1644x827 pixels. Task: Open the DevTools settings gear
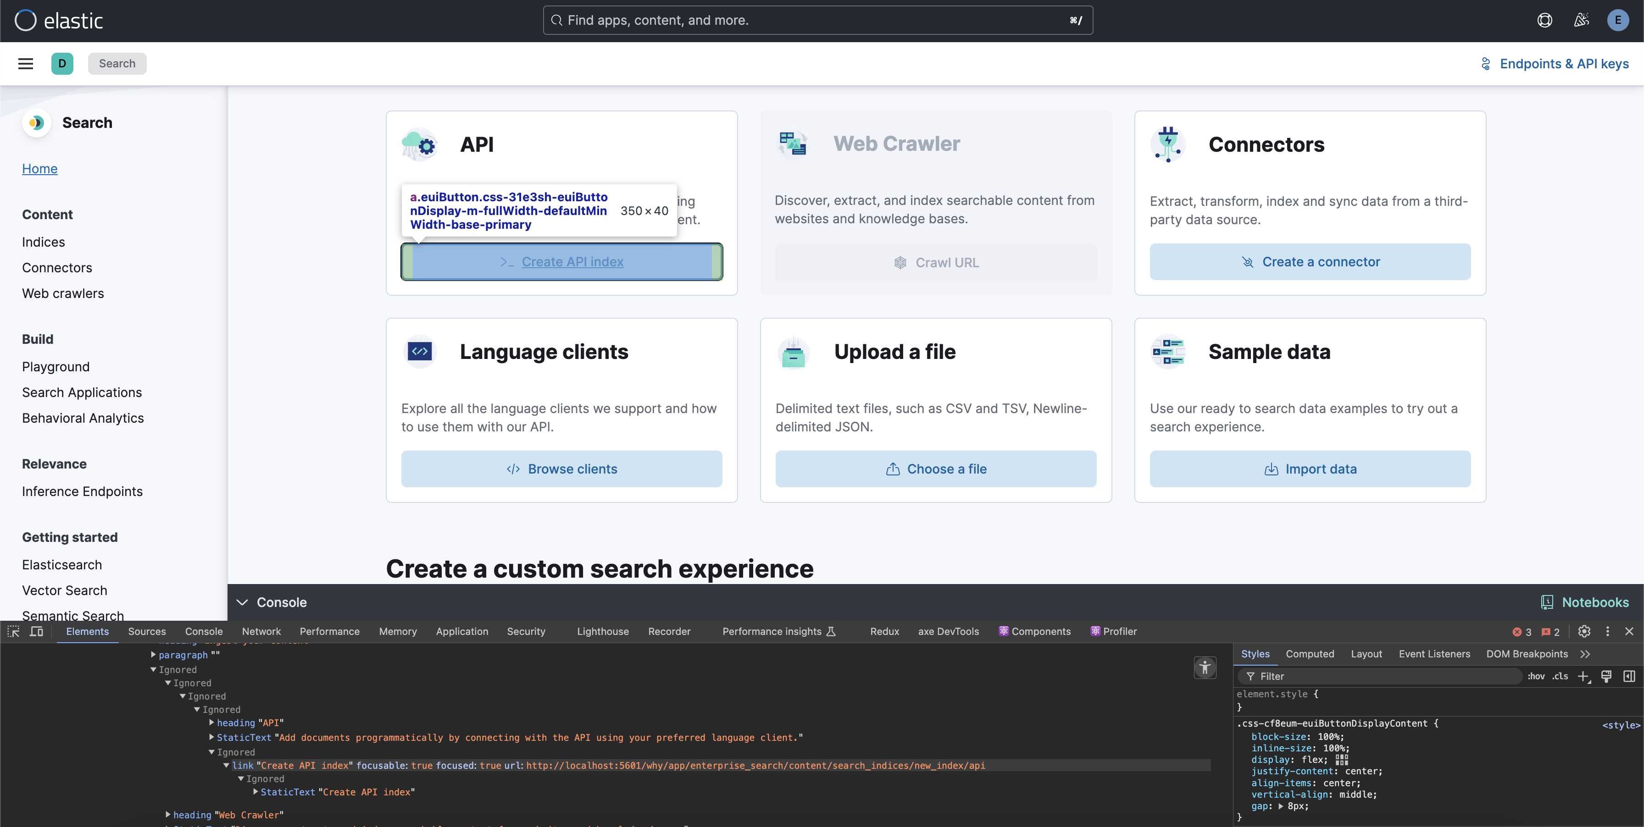click(x=1584, y=631)
